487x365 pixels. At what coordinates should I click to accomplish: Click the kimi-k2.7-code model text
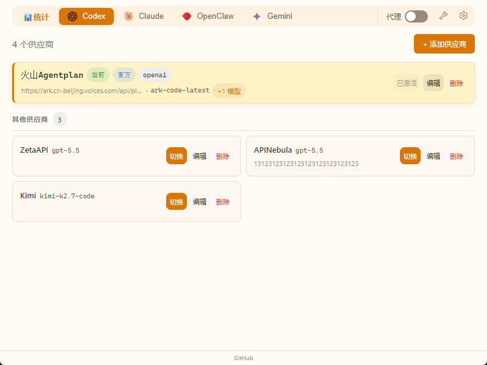click(x=67, y=196)
